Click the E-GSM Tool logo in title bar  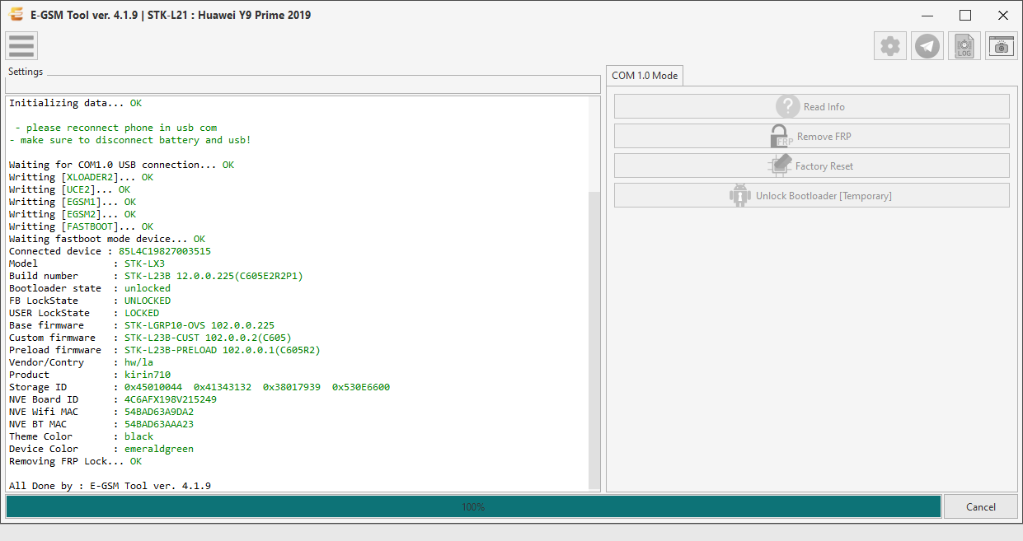16,15
